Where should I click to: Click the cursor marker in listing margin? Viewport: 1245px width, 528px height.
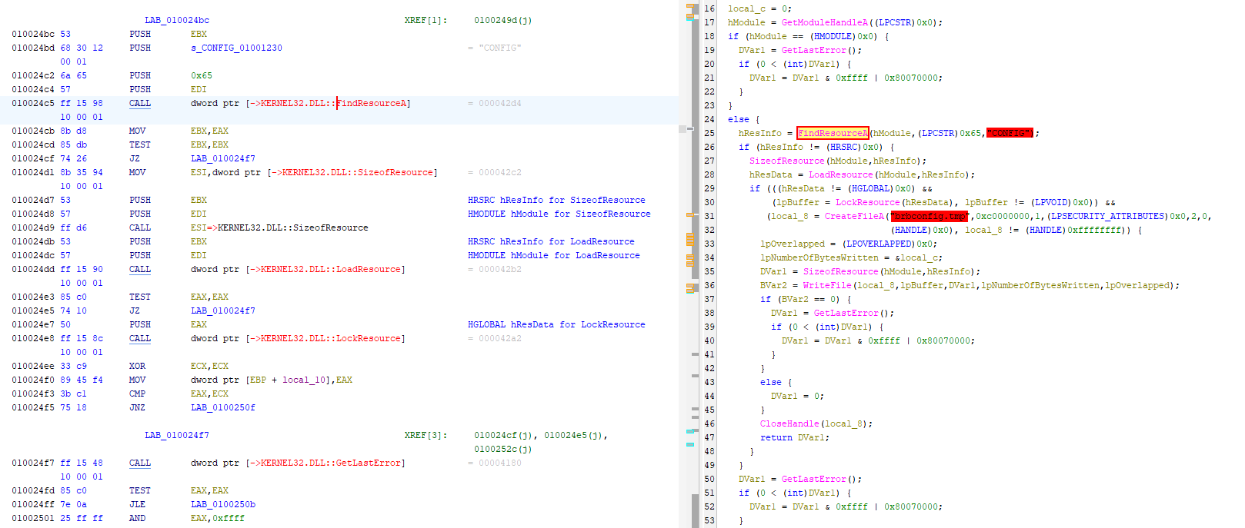click(682, 129)
